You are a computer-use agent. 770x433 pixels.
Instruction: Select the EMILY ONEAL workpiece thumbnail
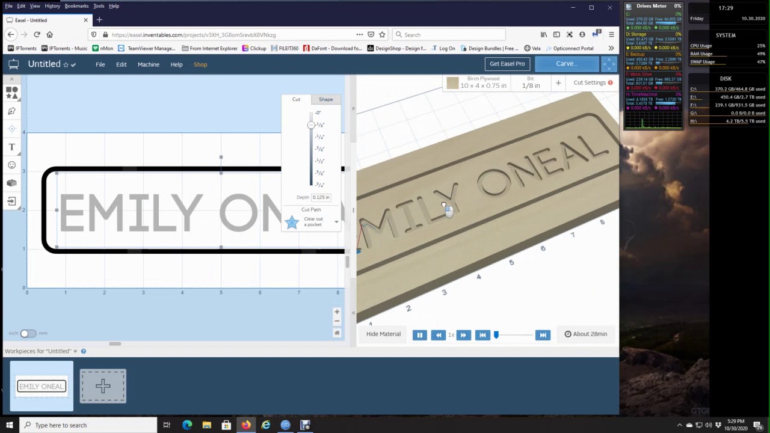(x=42, y=386)
